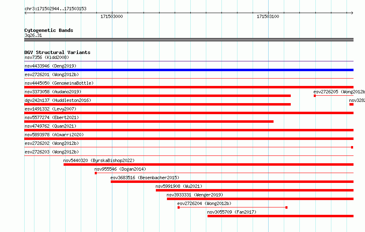Click esv2726205 (Wong2012b) label at right
This screenshot has height=232, width=365.
point(339,92)
